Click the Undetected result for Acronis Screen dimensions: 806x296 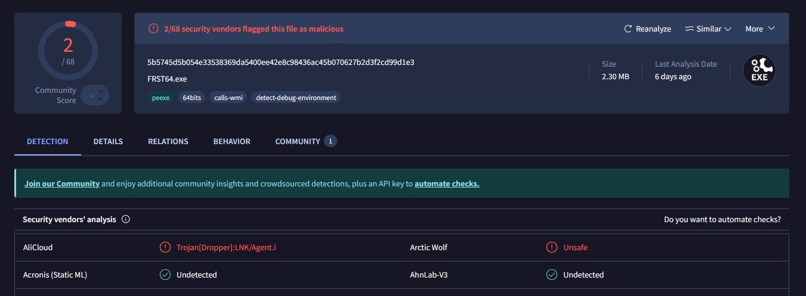[197, 275]
